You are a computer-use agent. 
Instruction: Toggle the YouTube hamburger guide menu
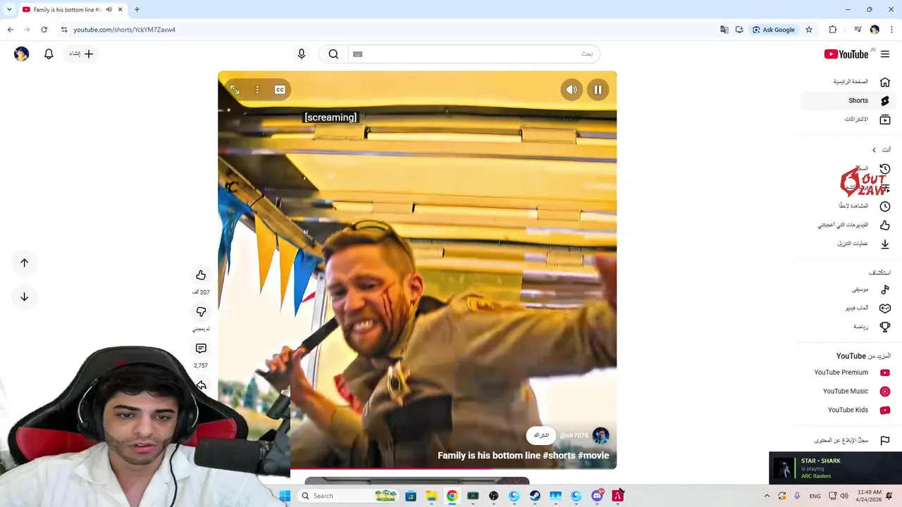885,54
